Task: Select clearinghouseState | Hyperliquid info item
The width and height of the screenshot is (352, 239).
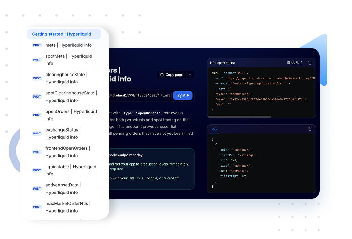Action: point(64,78)
